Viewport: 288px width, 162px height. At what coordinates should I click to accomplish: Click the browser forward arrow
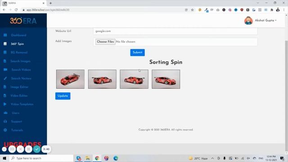[x=10, y=10]
